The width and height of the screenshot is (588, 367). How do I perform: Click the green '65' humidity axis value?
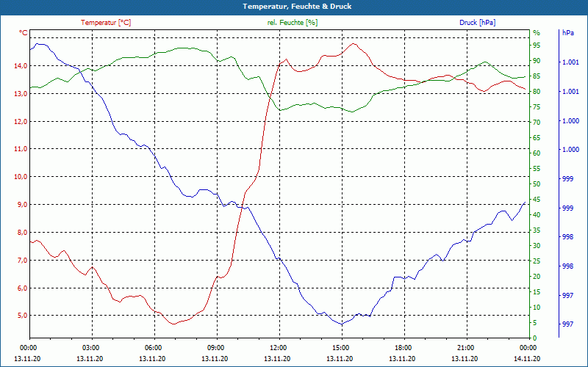tap(537, 137)
